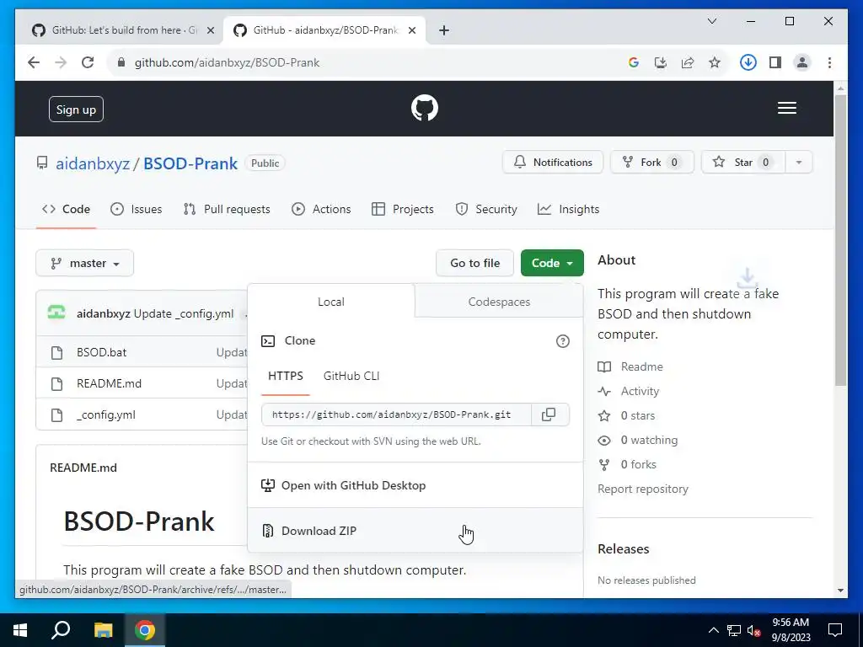Image resolution: width=863 pixels, height=647 pixels.
Task: Open the Projects tab
Action: tap(402, 209)
